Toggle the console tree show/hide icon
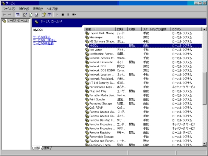Viewport: 208px width, 156px height. click(x=17, y=15)
